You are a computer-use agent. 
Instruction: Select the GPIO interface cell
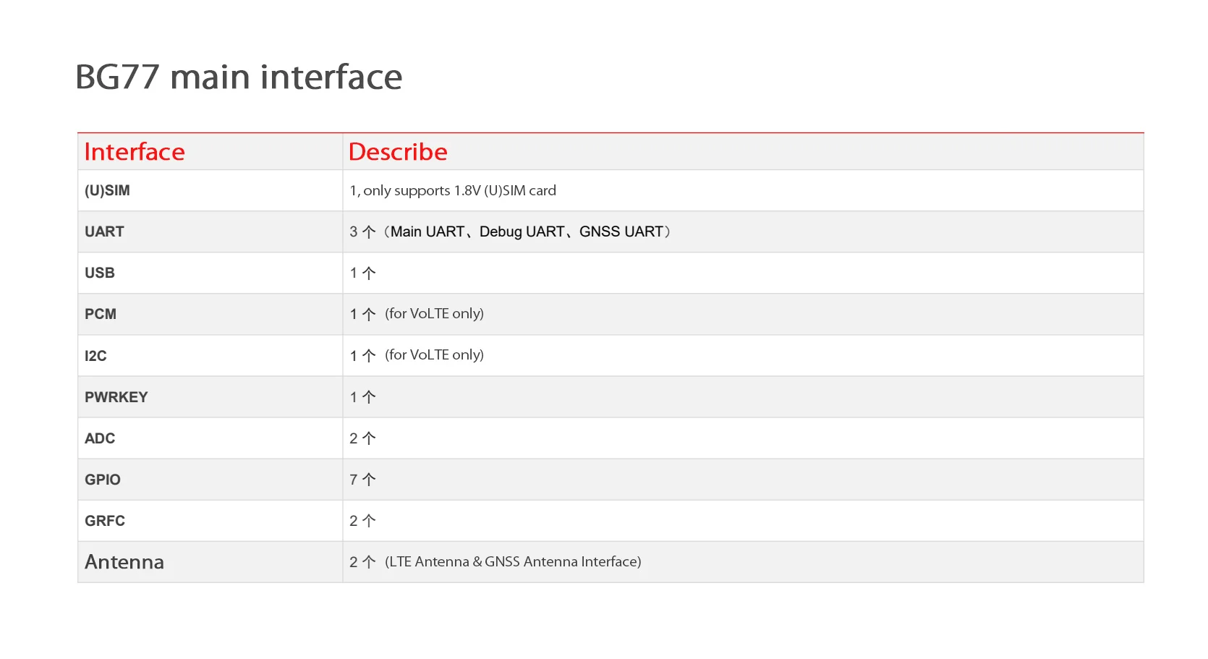tap(103, 480)
